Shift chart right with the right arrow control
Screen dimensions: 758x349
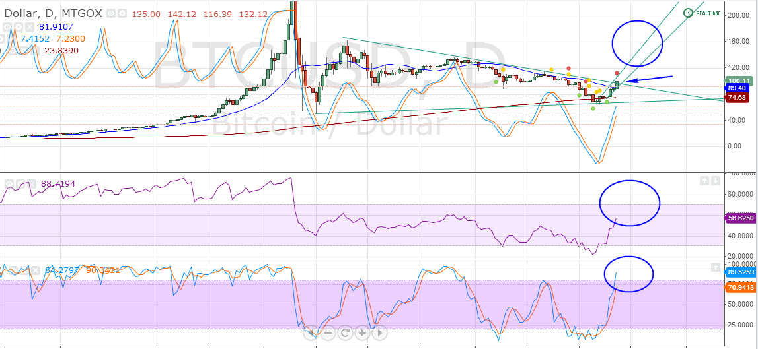(379, 333)
